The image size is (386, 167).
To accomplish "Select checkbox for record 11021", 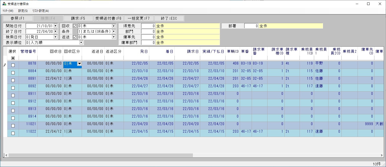I will [13, 126].
